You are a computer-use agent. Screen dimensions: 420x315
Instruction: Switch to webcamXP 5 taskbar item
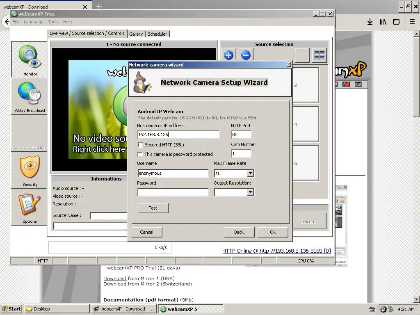point(190,309)
